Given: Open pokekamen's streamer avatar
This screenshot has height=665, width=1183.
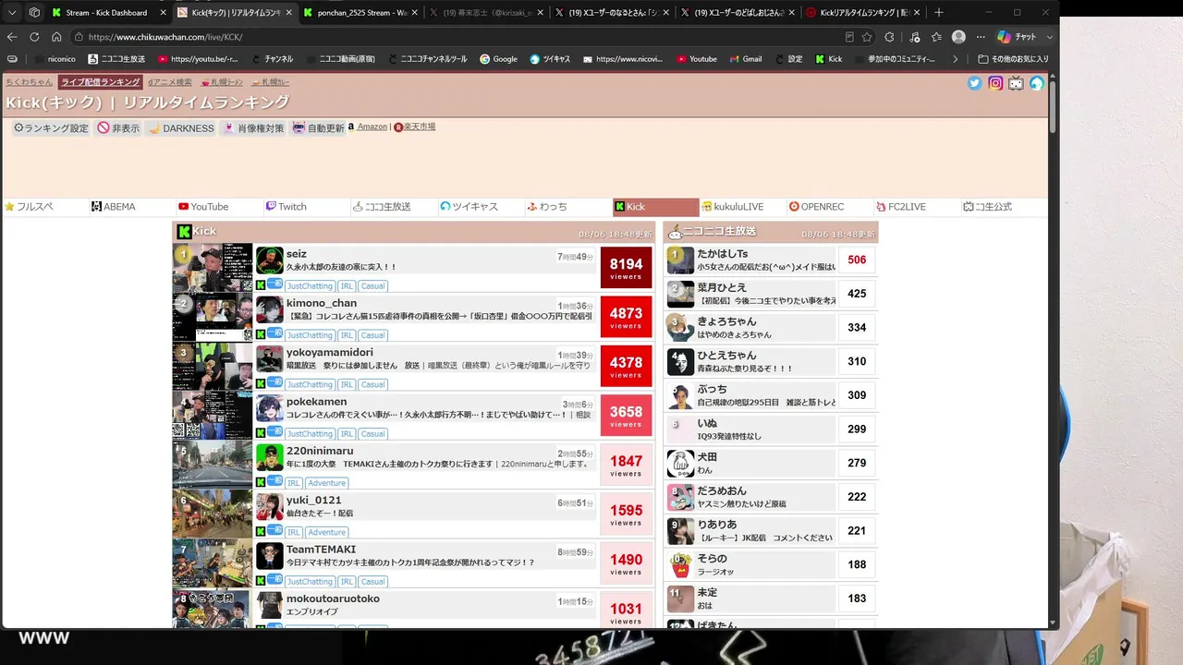Looking at the screenshot, I should coord(270,408).
